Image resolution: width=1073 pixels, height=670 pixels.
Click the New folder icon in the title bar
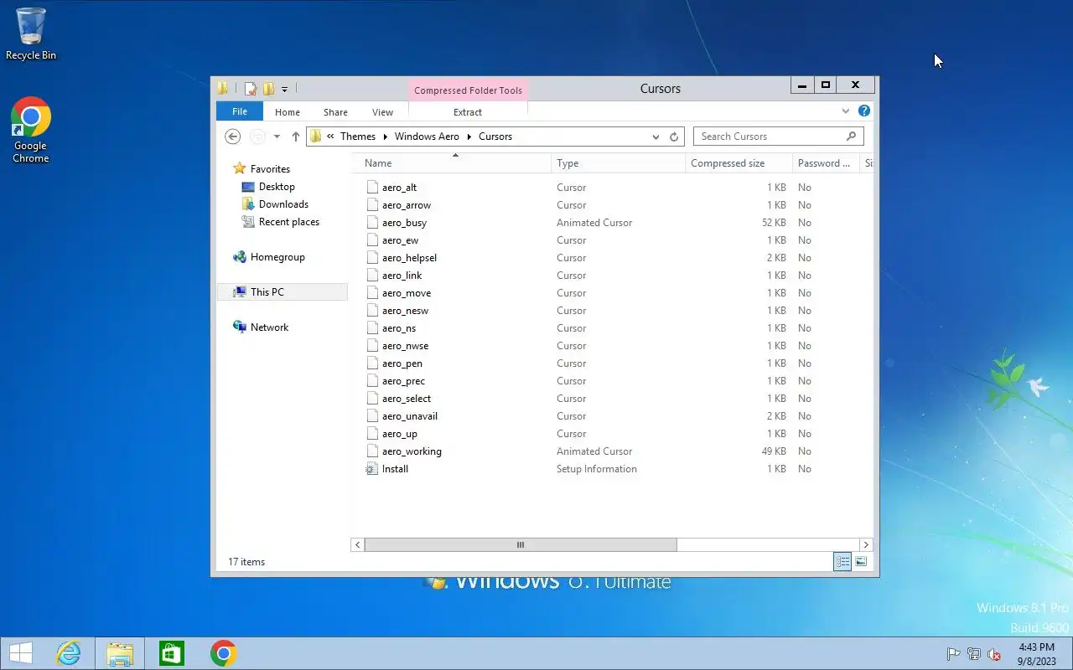(268, 89)
